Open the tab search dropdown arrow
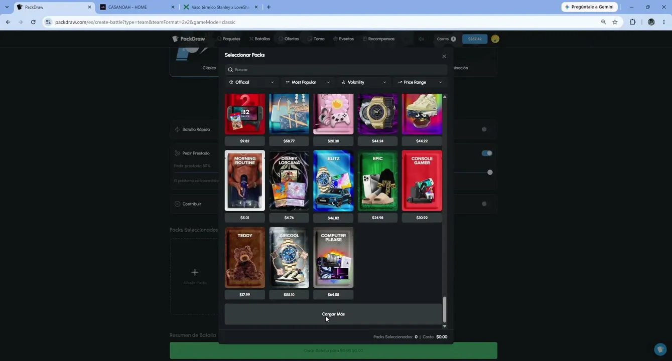 [7, 7]
